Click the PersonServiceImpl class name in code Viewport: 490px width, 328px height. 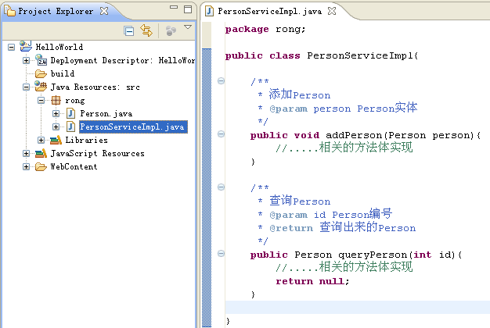click(361, 55)
